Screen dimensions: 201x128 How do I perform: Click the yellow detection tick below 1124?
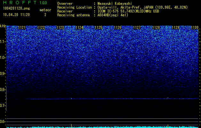tap(71, 126)
